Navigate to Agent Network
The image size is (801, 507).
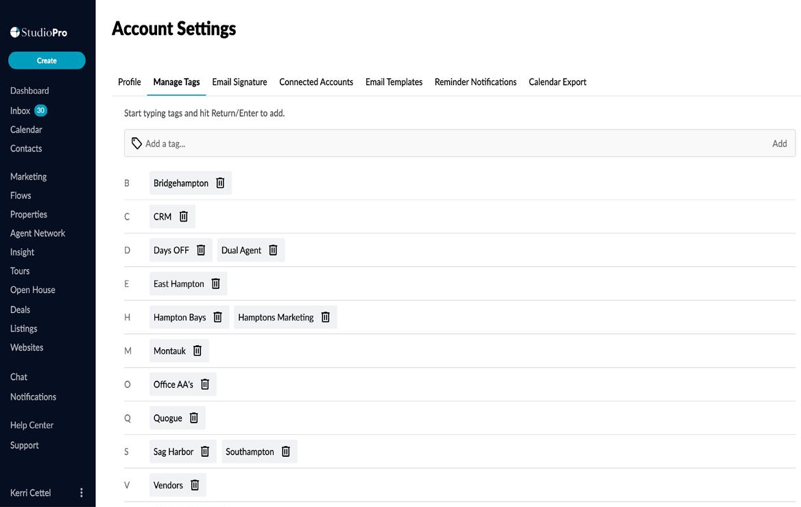(x=38, y=233)
